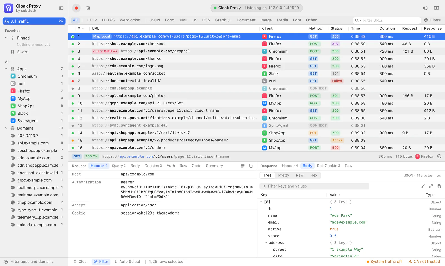Select Raw in the response body segmented control
Image resolution: width=445 pixels, height=266 pixels.
(300, 175)
